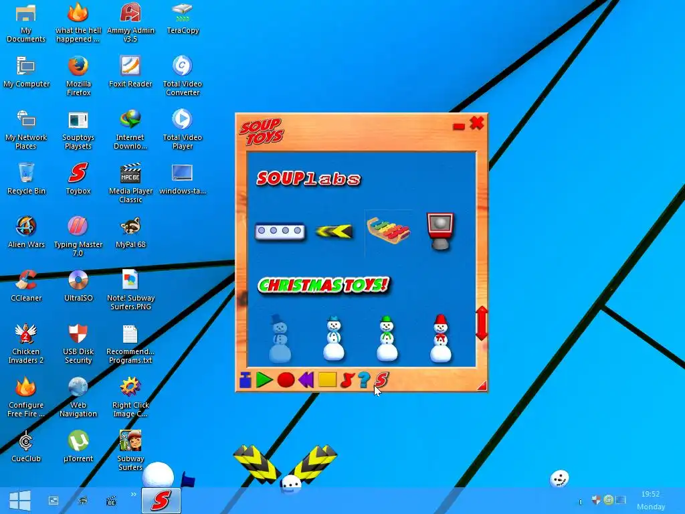Screen dimensions: 685x514
Task: Click the Soup Toys taskbar button
Action: click(161, 501)
